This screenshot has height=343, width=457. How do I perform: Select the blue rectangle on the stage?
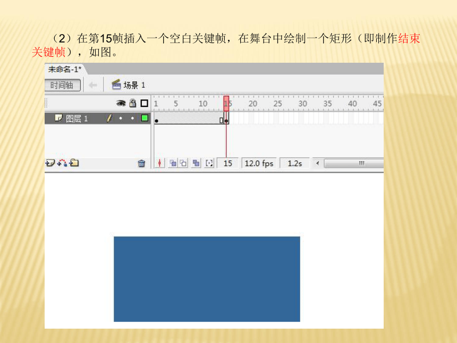click(x=207, y=279)
